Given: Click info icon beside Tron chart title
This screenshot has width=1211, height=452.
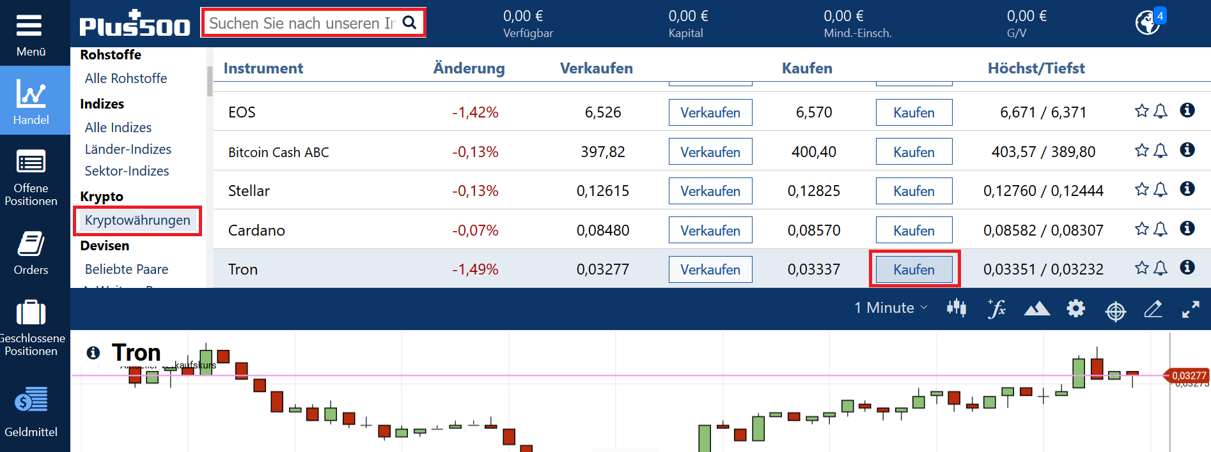Looking at the screenshot, I should 93,352.
